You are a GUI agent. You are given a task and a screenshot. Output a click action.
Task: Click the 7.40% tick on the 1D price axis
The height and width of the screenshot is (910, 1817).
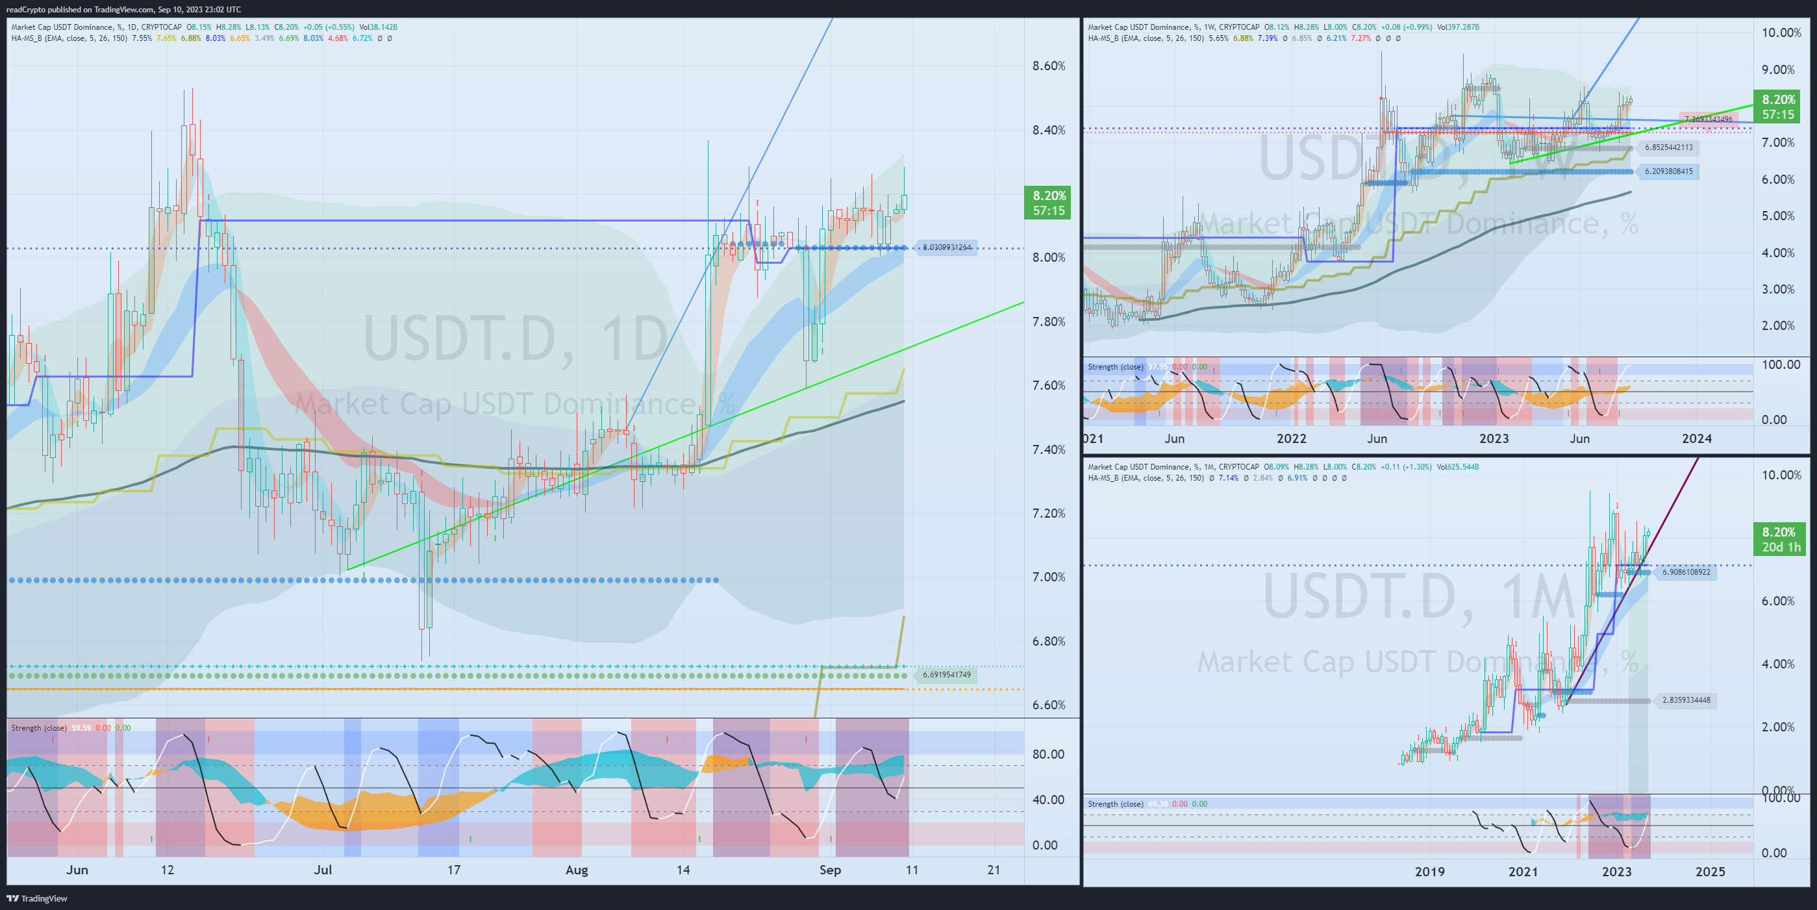point(1049,449)
